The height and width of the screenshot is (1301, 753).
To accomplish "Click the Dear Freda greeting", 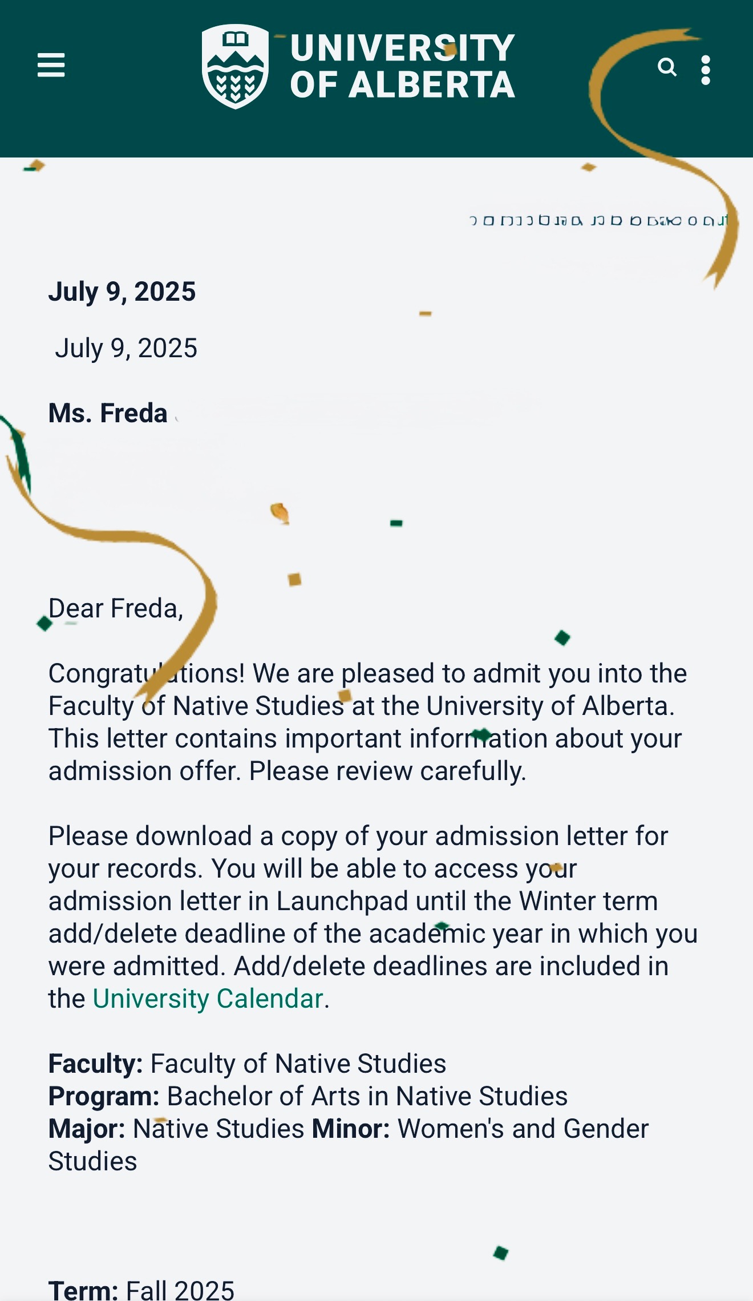I will point(116,608).
